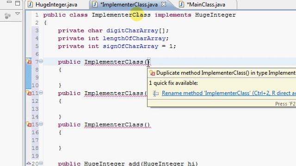Collapse the add method at line 20
This screenshot has height=166, width=296.
tap(41, 163)
